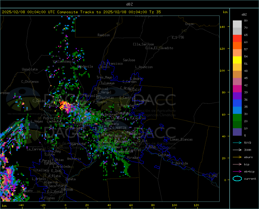Image resolution: width=259 pixels, height=209 pixels.
Task: Click the 'L_PAZ' map label
Action: pos(213,176)
